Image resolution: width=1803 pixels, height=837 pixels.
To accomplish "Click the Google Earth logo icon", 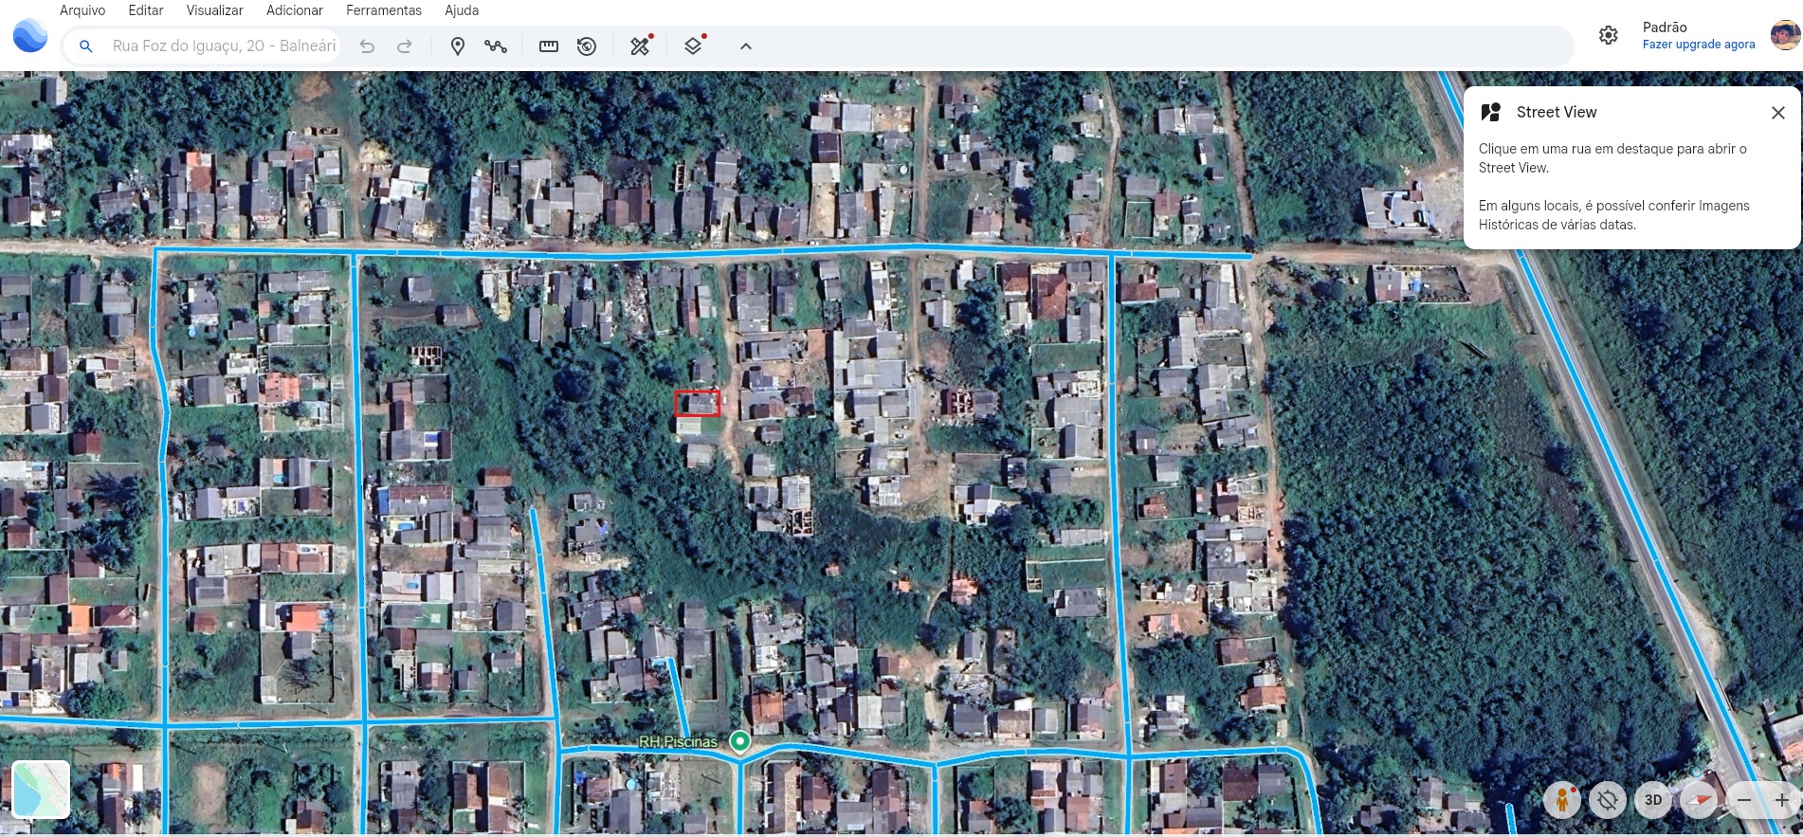I will point(30,36).
